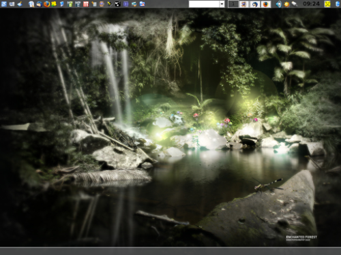This screenshot has width=341, height=255.
Task: Open the blue picture icon with red shape
Action: click(x=142, y=4)
